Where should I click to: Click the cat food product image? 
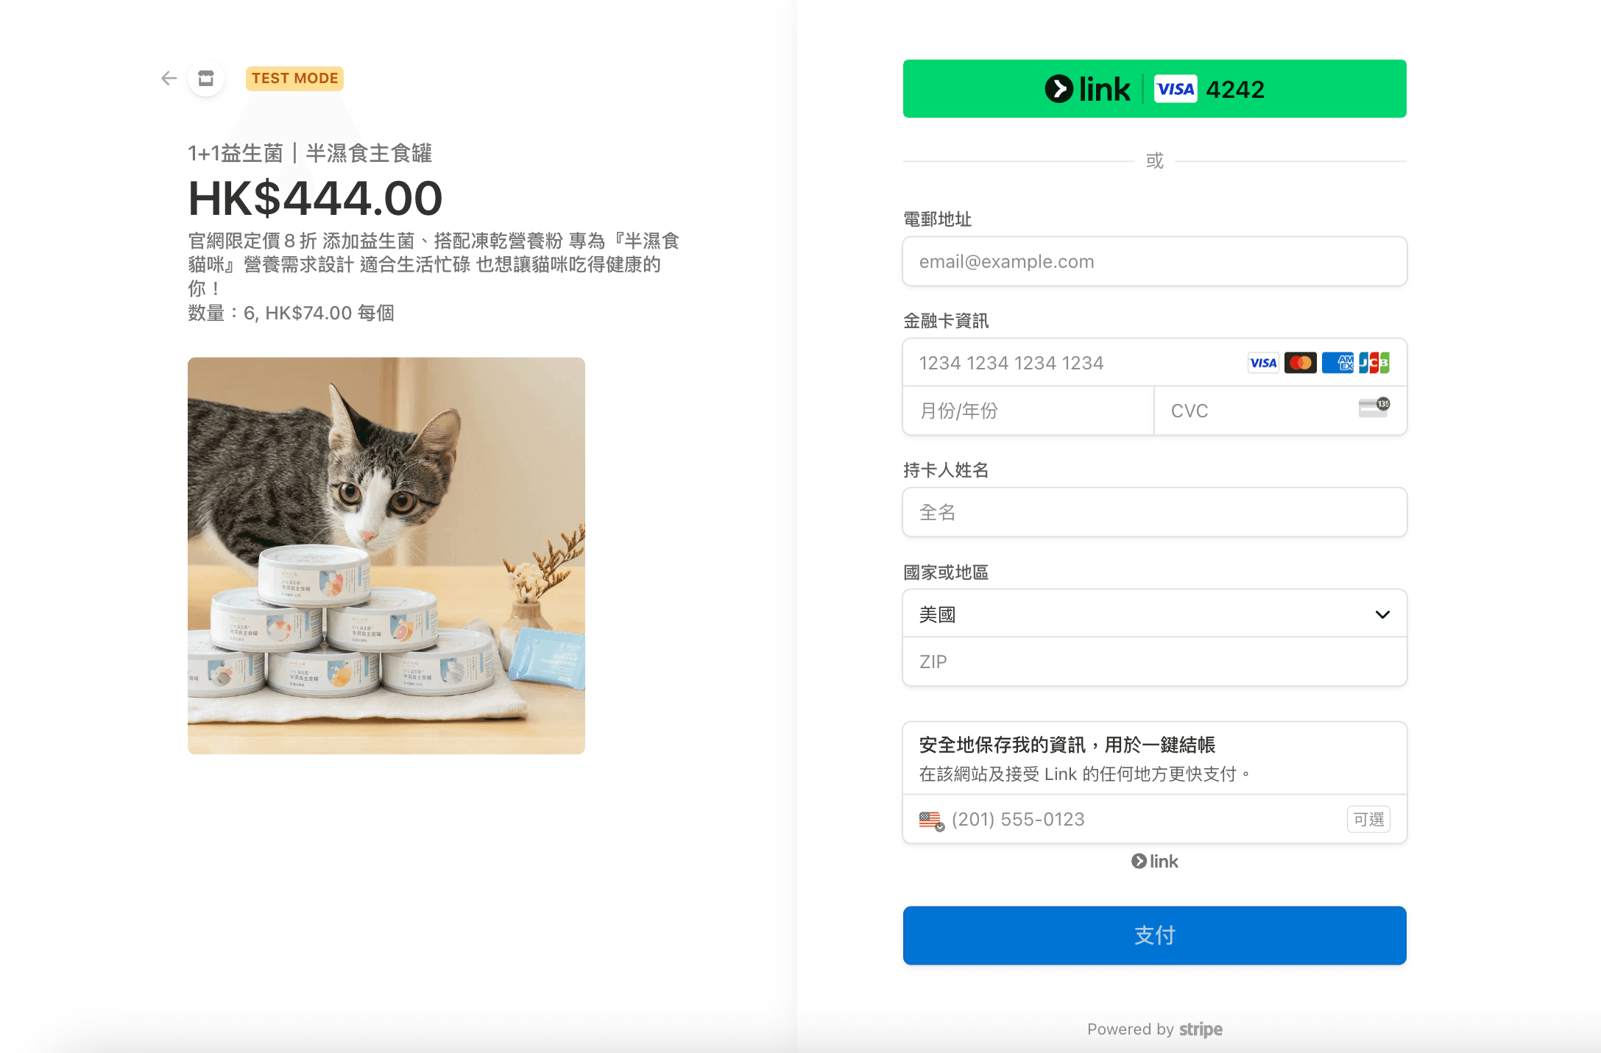386,556
